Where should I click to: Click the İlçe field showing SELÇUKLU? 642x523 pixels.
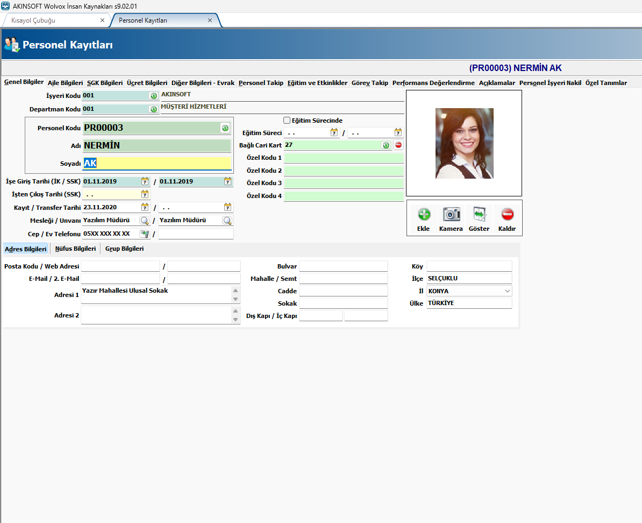point(469,278)
